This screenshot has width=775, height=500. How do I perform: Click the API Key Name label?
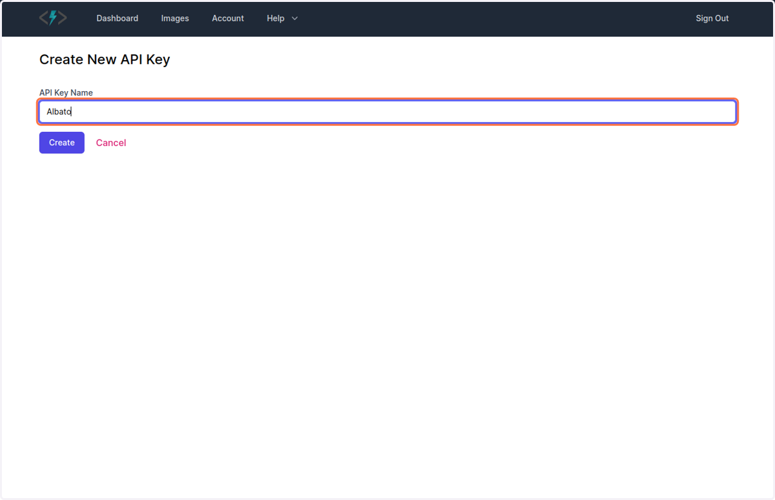[x=66, y=92]
